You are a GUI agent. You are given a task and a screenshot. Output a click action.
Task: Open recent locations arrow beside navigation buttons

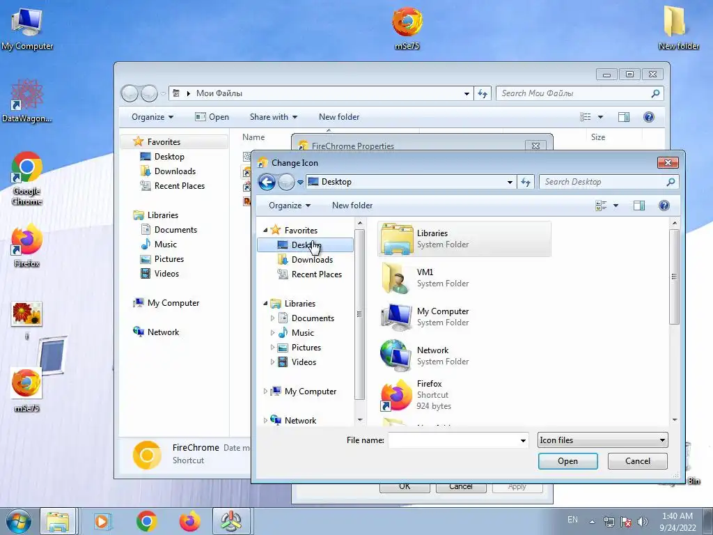click(x=301, y=183)
